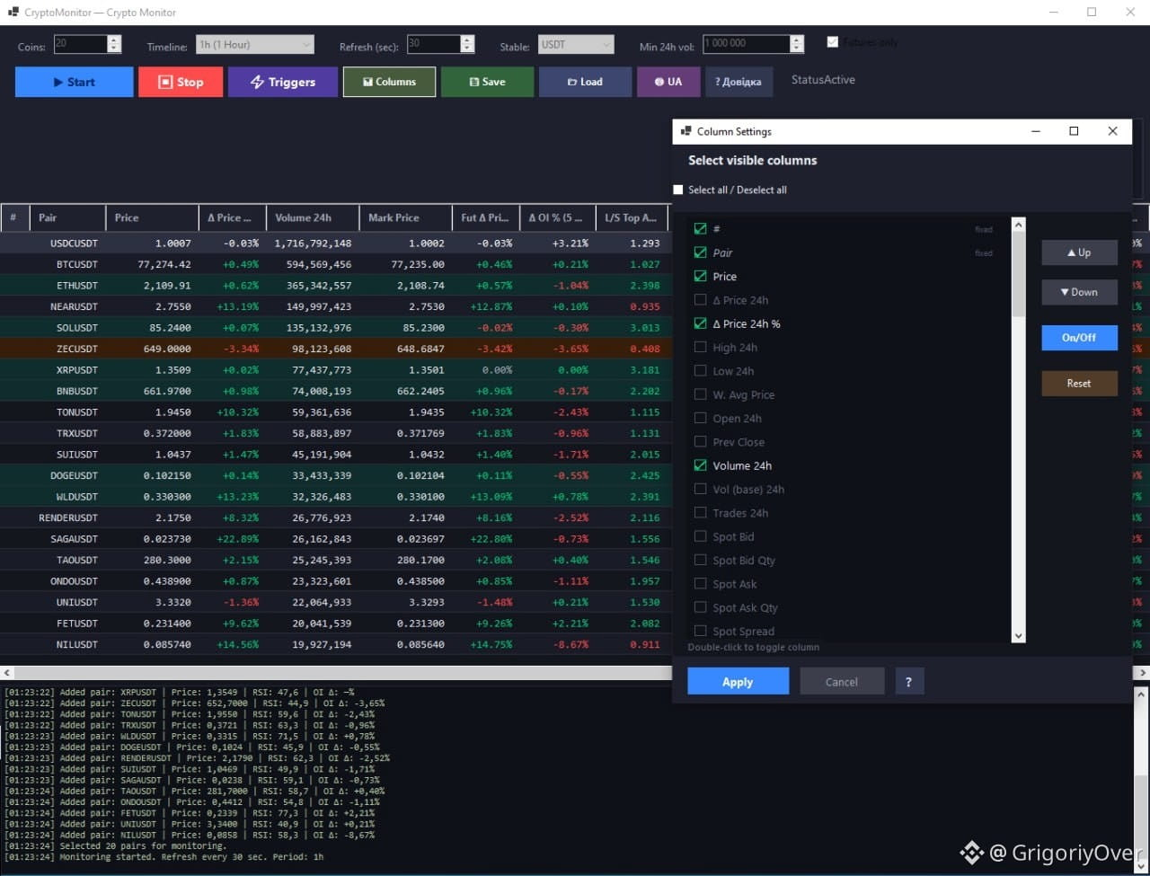Apply the column settings
Image resolution: width=1150 pixels, height=876 pixels.
pos(739,682)
